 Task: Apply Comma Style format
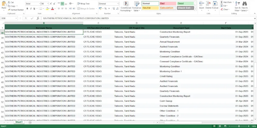tap(109, 8)
